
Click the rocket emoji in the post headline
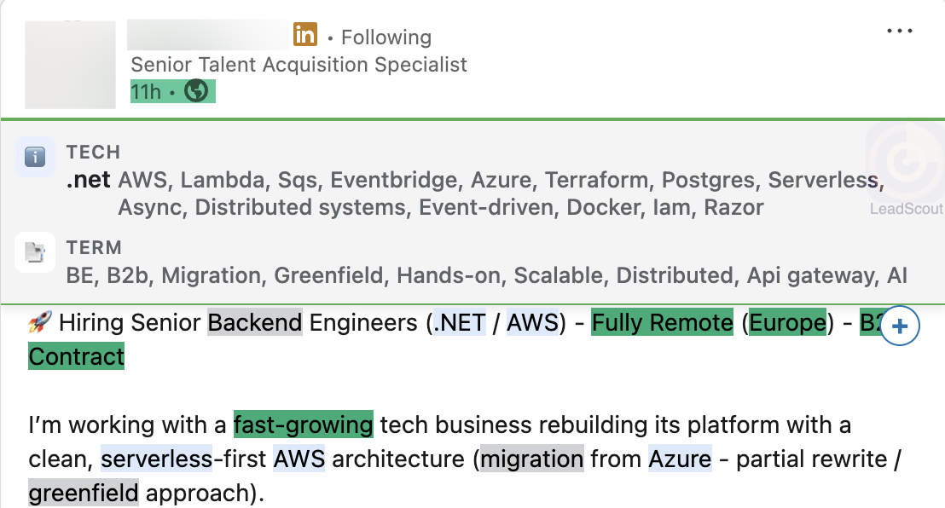click(x=38, y=322)
